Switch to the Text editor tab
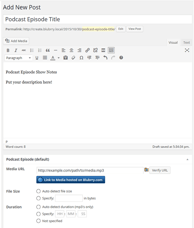Image resolution: width=194 pixels, height=228 pixels. pyautogui.click(x=187, y=42)
